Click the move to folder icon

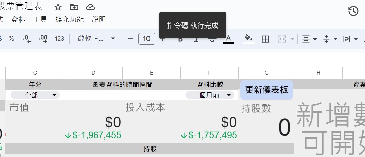coord(74,7)
